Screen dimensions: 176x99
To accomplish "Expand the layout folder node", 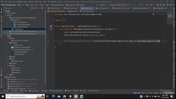I will tap(8, 56).
